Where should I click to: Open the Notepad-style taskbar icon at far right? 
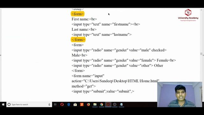coord(121,104)
